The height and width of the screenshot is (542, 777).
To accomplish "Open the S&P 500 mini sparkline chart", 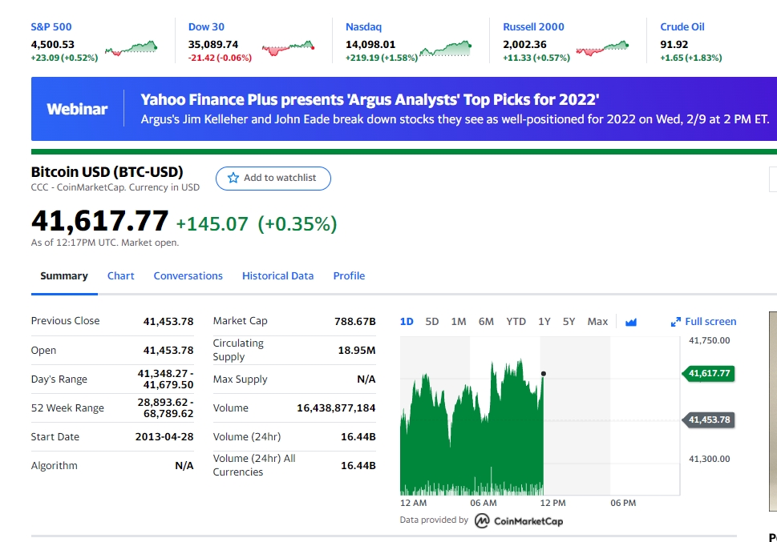I will click(x=131, y=48).
